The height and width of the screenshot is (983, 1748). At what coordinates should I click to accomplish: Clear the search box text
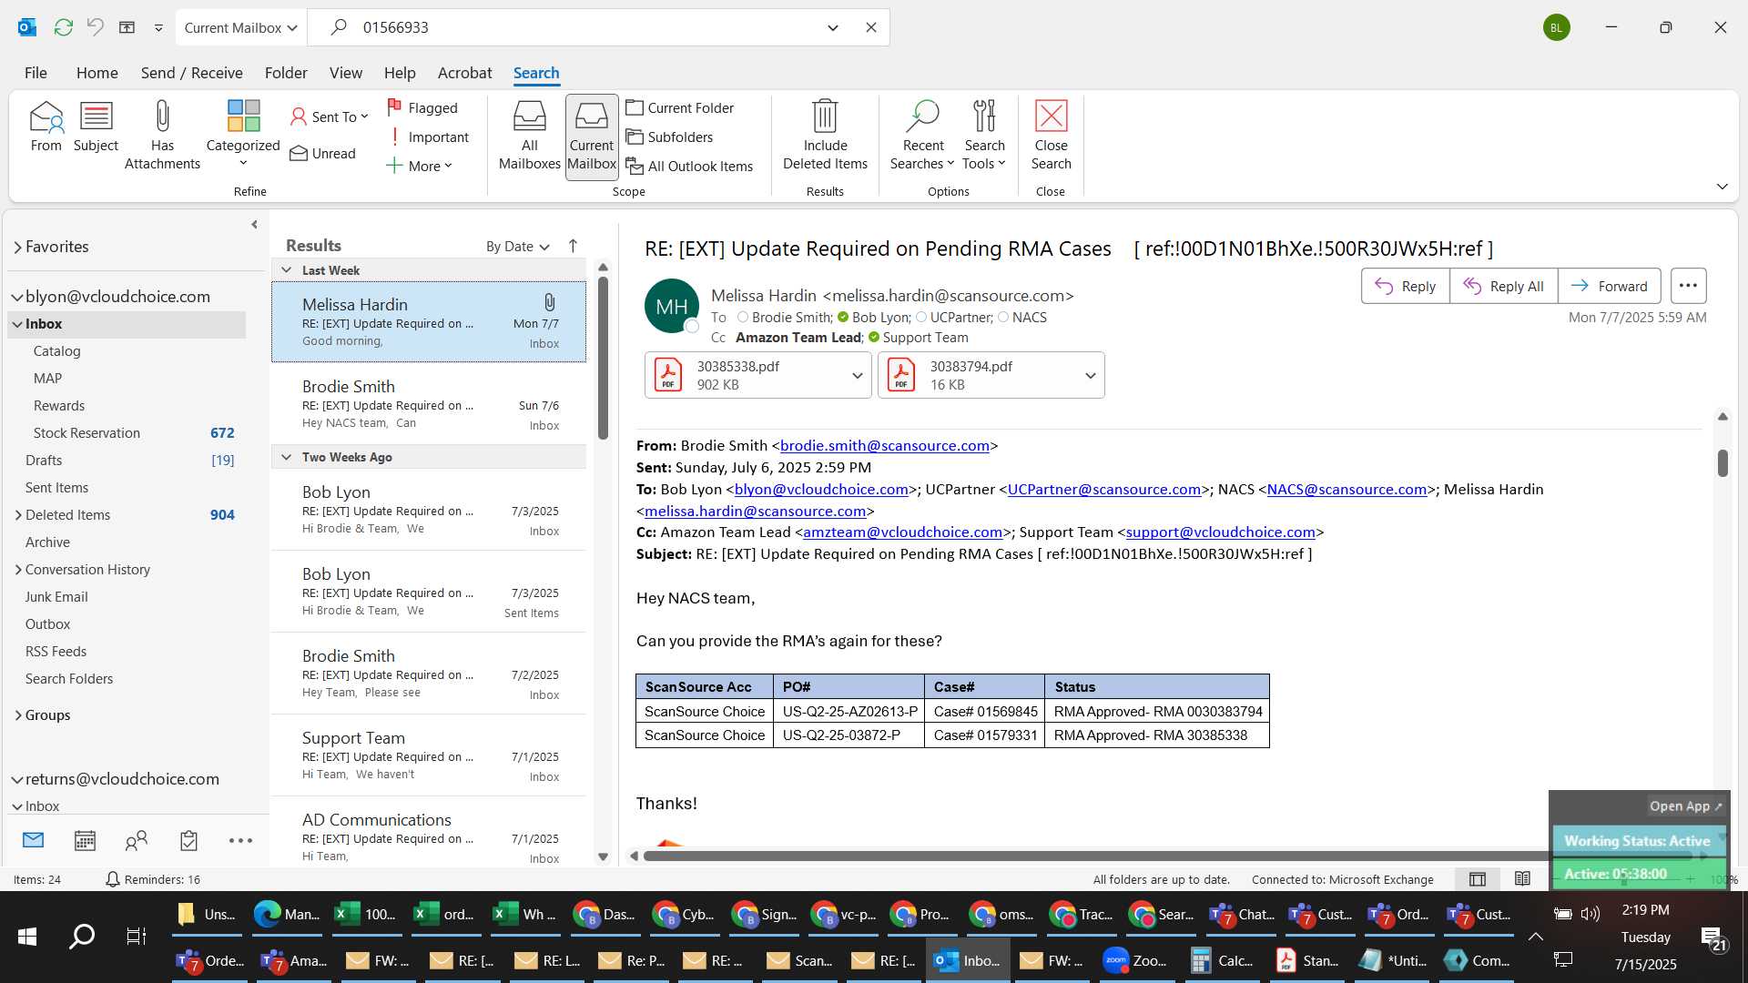[x=871, y=27]
